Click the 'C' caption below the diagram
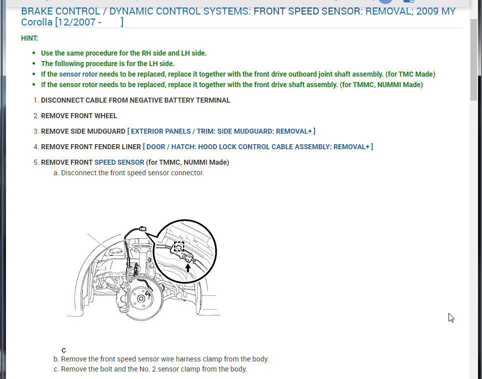The width and height of the screenshot is (482, 379). tap(63, 350)
